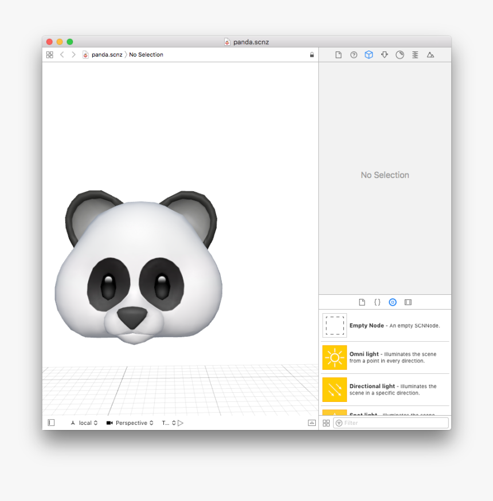Open the File Template library
The width and height of the screenshot is (493, 501).
[362, 302]
